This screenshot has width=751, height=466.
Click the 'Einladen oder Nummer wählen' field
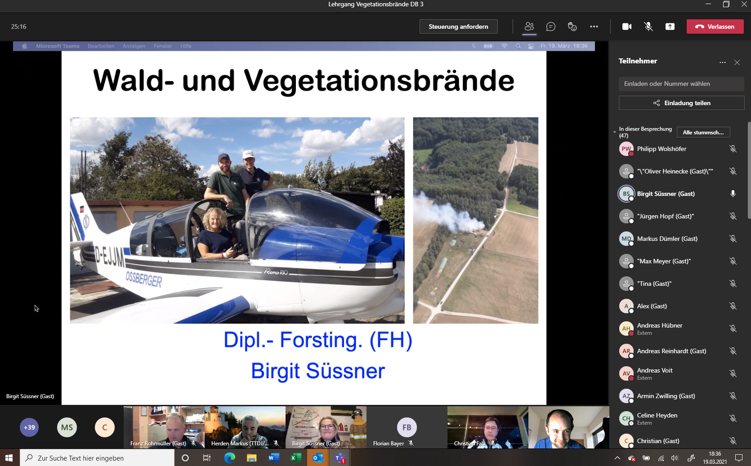(x=681, y=84)
